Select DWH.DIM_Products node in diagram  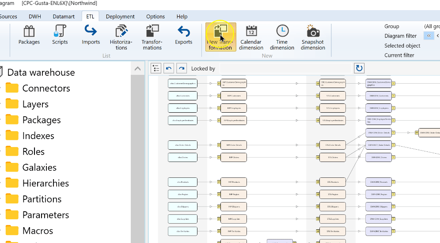pyautogui.click(x=379, y=182)
